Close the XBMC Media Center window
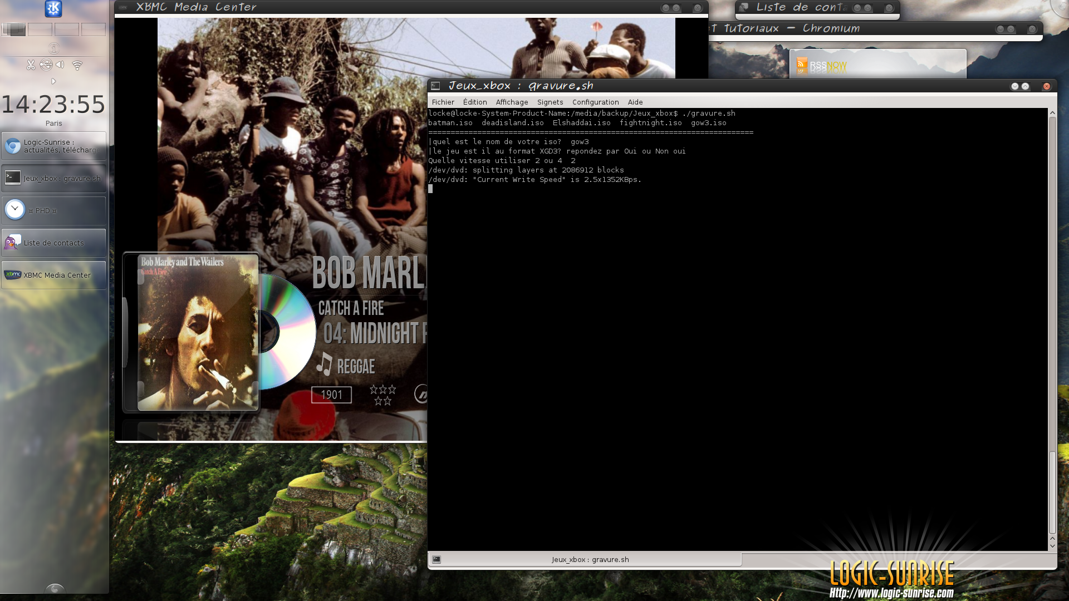Viewport: 1069px width, 601px height. point(697,8)
